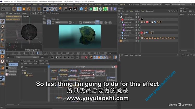Viewport: 195px width, 109px height.
Task: Select the Live Selection tool
Action: tap(14, 9)
